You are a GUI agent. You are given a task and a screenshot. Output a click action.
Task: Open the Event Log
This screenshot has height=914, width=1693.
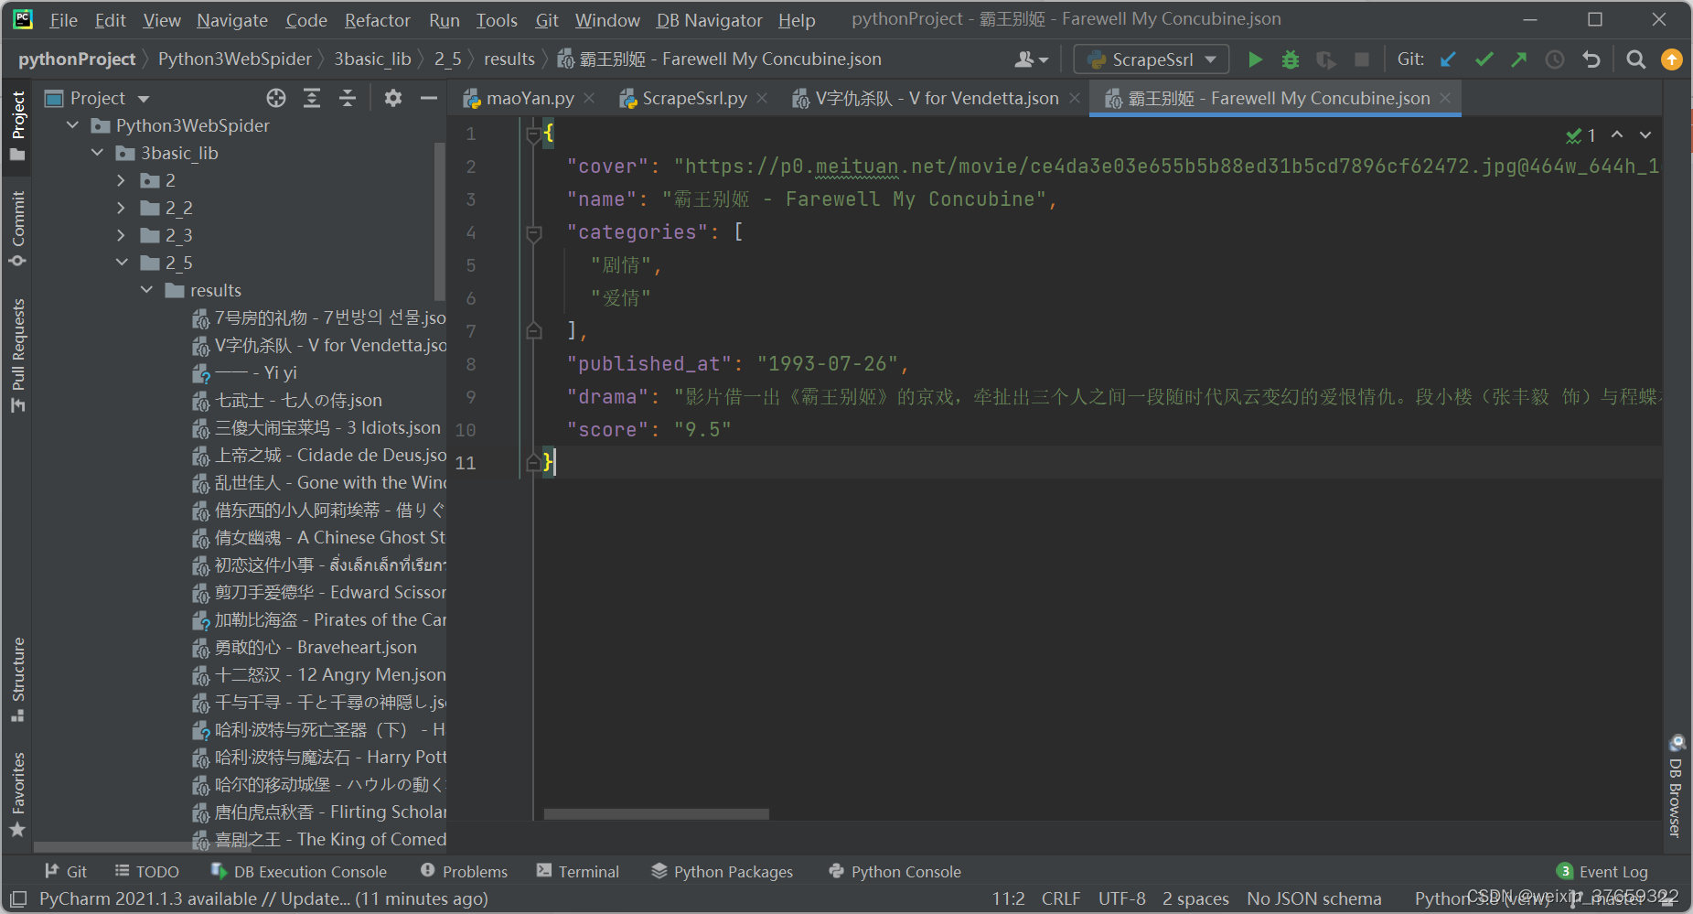pos(1602,872)
